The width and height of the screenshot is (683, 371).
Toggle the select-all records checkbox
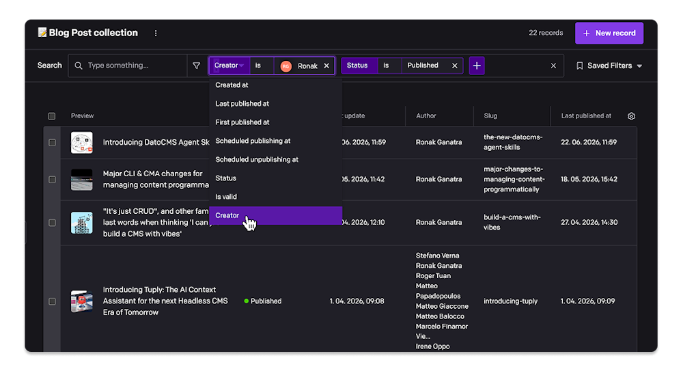(52, 116)
